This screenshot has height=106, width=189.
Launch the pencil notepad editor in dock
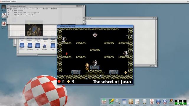[112, 101]
